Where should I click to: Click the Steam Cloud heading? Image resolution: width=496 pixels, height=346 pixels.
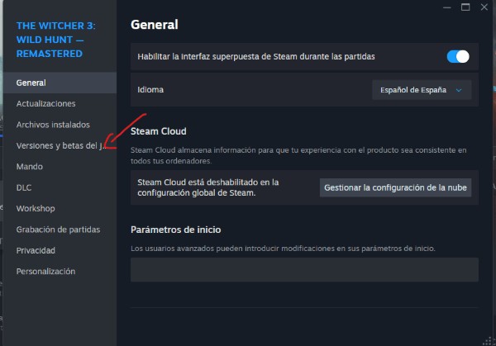pyautogui.click(x=159, y=131)
